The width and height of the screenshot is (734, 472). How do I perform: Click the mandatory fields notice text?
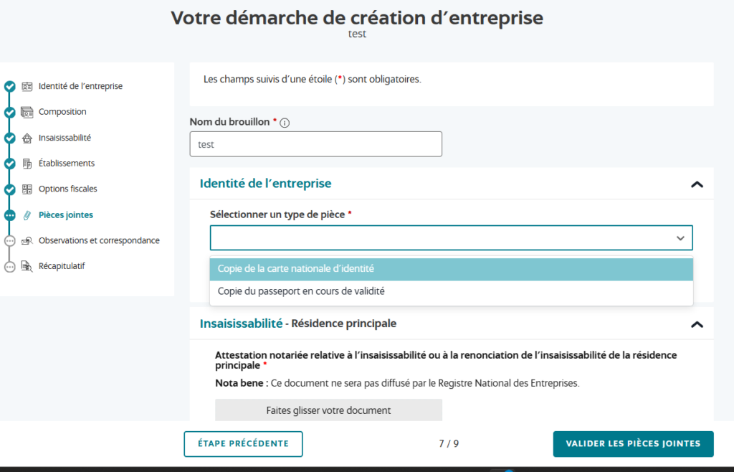point(313,80)
